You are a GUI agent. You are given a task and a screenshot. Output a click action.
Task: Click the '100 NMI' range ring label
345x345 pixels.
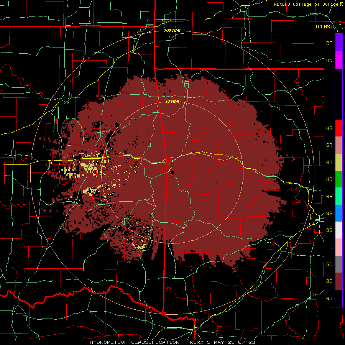[x=172, y=30]
